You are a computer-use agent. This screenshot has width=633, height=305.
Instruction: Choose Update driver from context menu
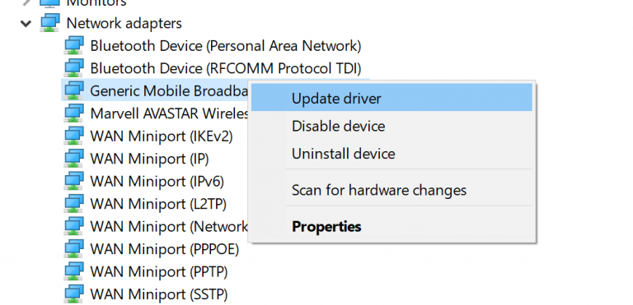pos(392,99)
